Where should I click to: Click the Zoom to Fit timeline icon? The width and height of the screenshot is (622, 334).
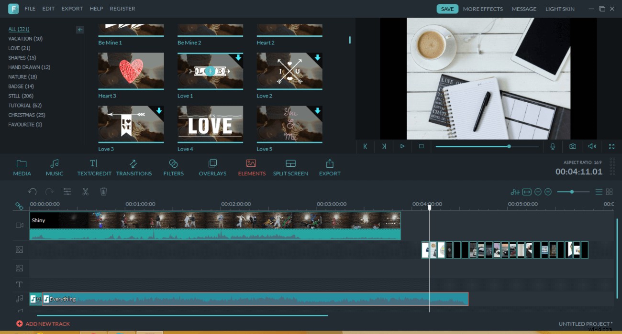pyautogui.click(x=527, y=192)
